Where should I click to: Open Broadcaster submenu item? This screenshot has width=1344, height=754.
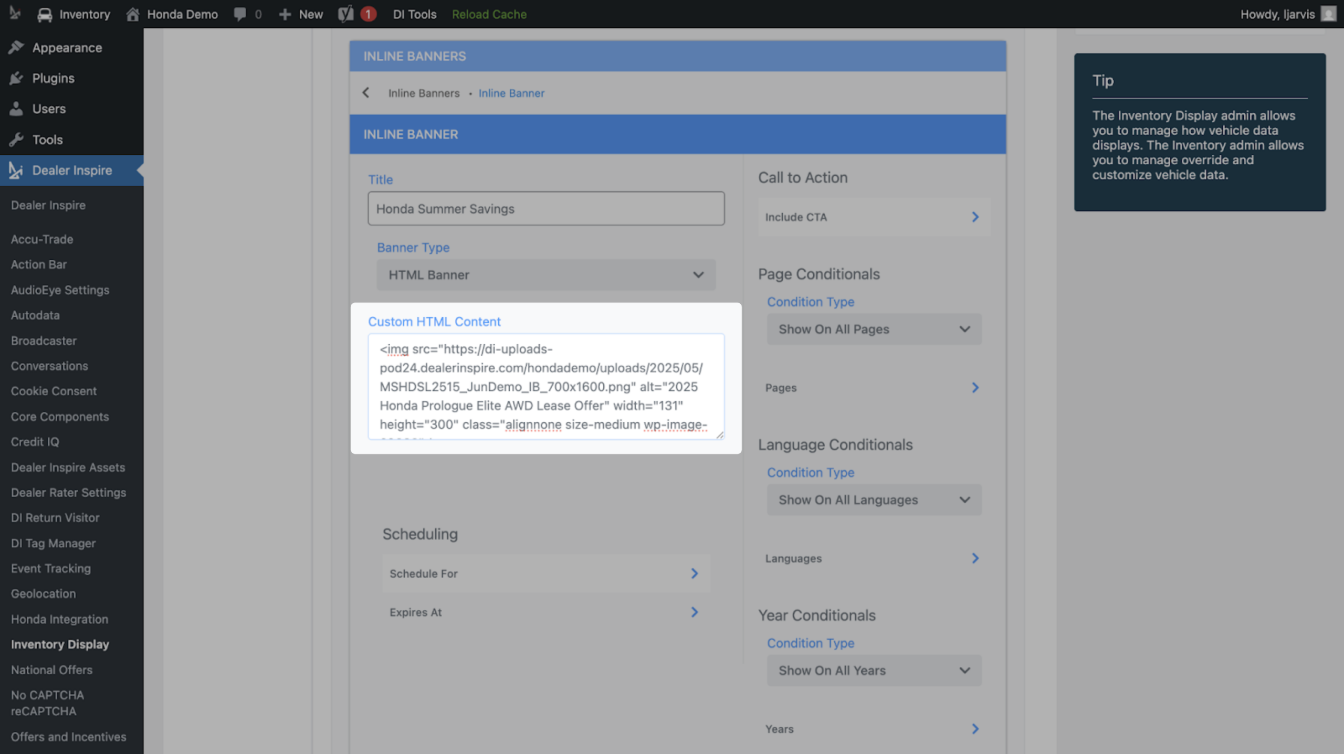click(44, 341)
